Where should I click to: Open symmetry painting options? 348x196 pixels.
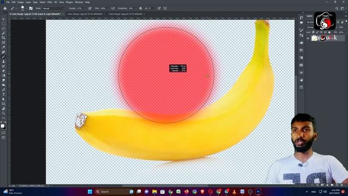tap(165, 8)
